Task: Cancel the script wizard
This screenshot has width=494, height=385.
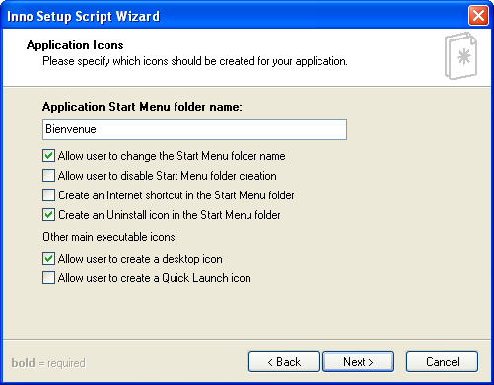Action: click(442, 362)
